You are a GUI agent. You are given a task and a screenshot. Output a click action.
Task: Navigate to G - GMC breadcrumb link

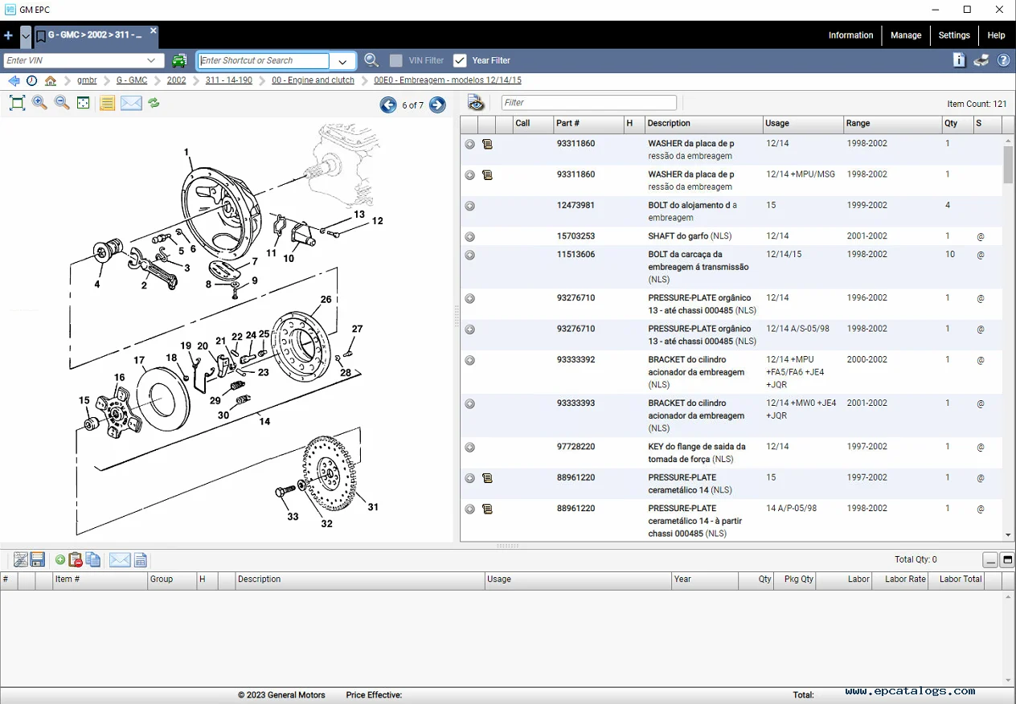(x=132, y=80)
